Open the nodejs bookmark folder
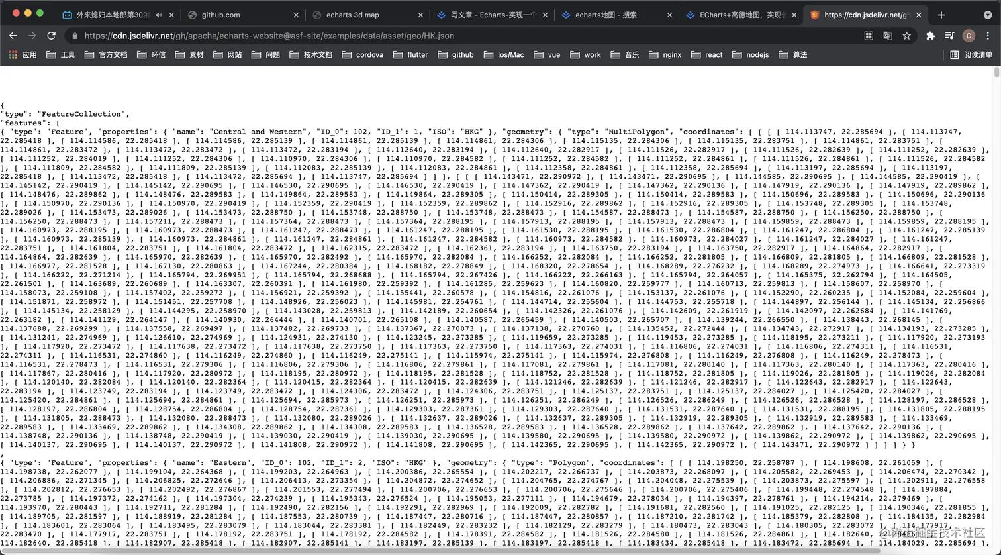This screenshot has width=1001, height=555. [750, 55]
